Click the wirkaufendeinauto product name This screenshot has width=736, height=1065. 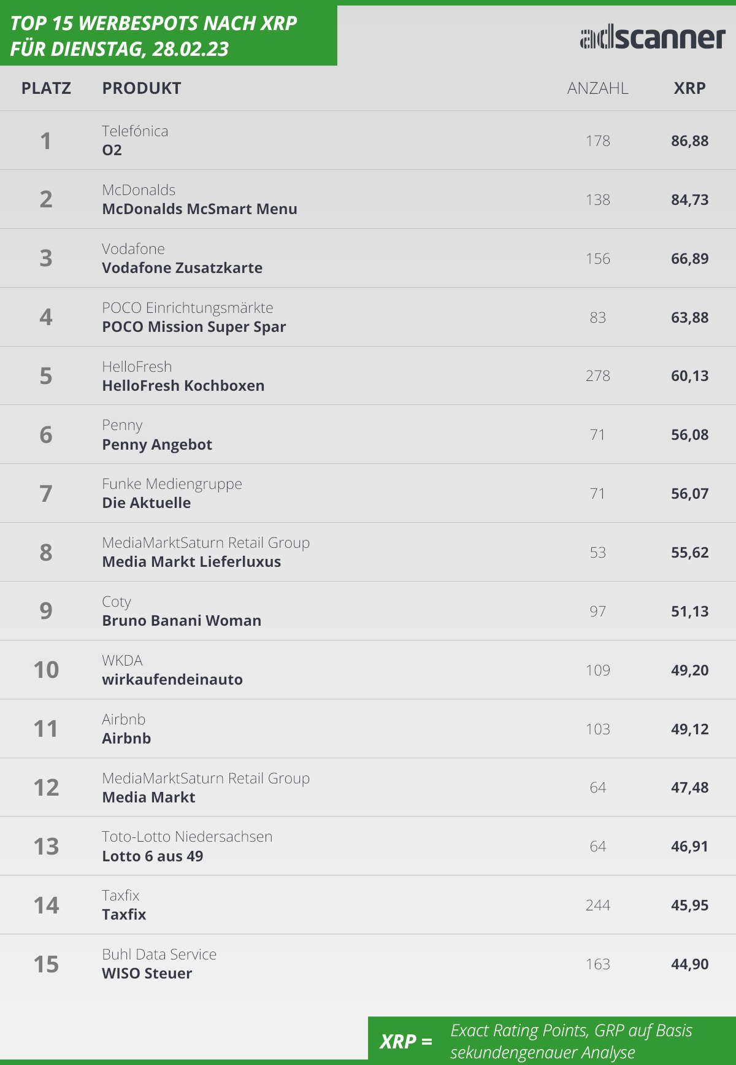click(x=172, y=680)
